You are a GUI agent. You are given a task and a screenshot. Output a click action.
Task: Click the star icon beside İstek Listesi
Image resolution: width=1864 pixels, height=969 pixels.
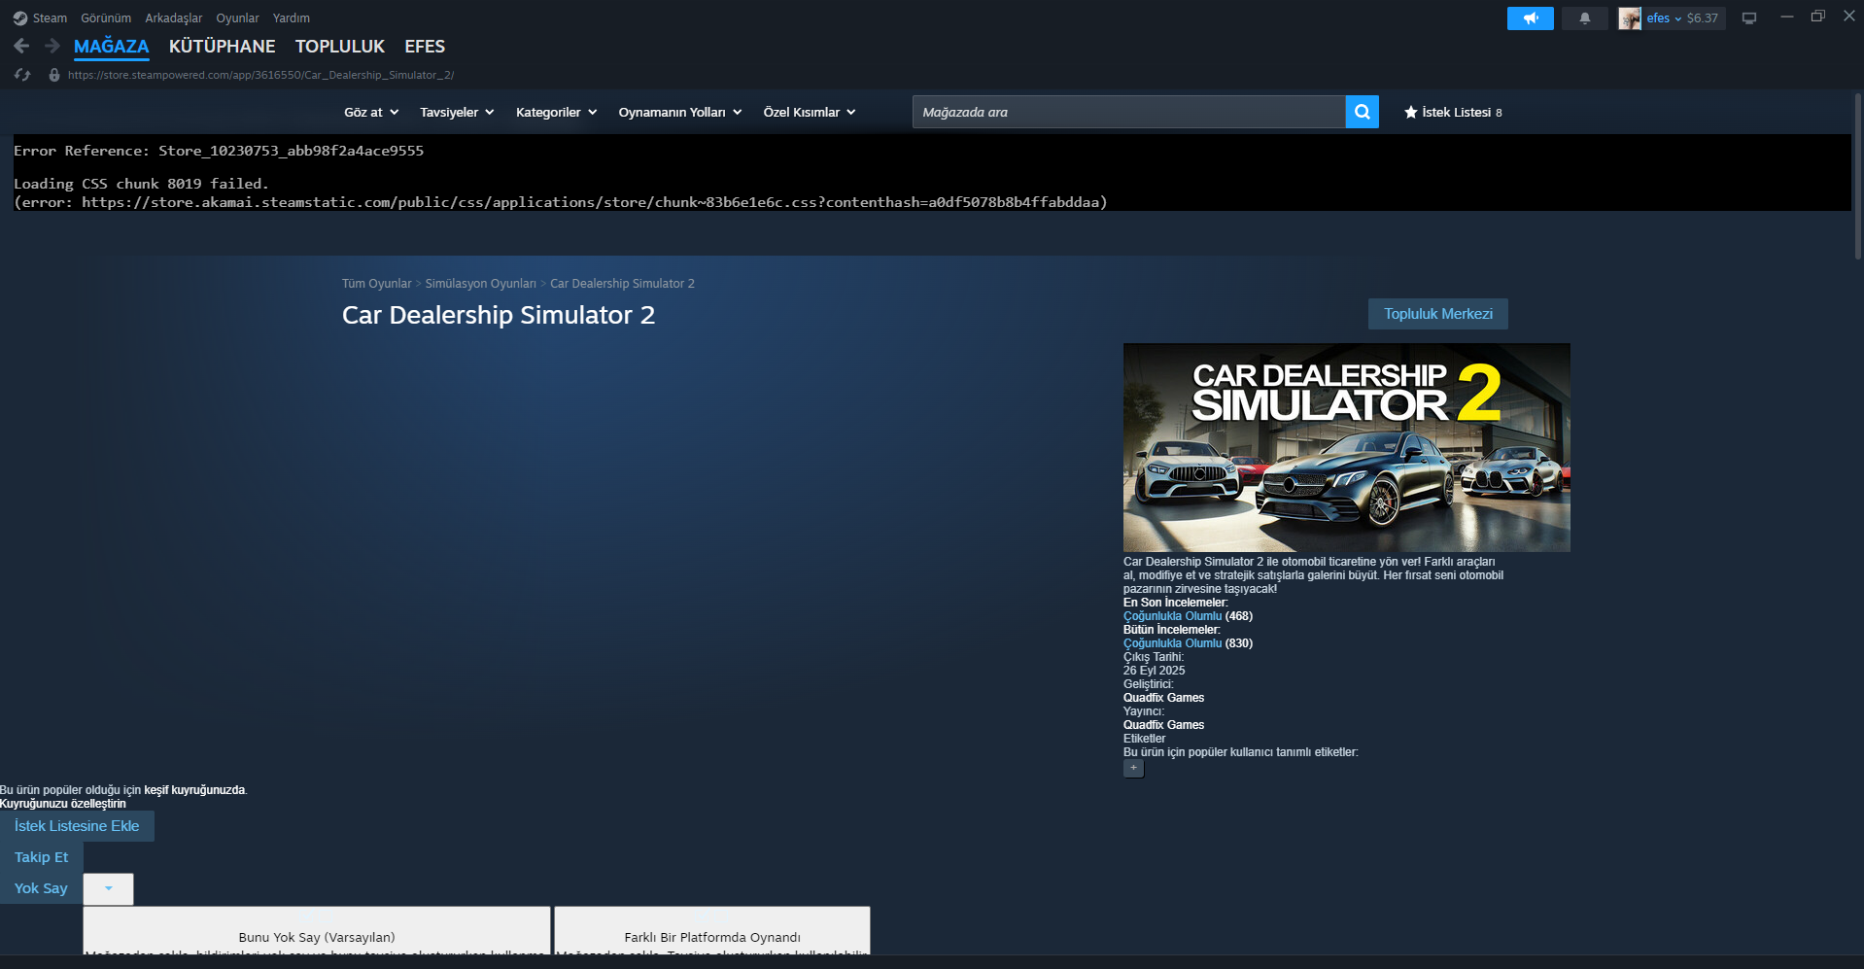[1411, 113]
